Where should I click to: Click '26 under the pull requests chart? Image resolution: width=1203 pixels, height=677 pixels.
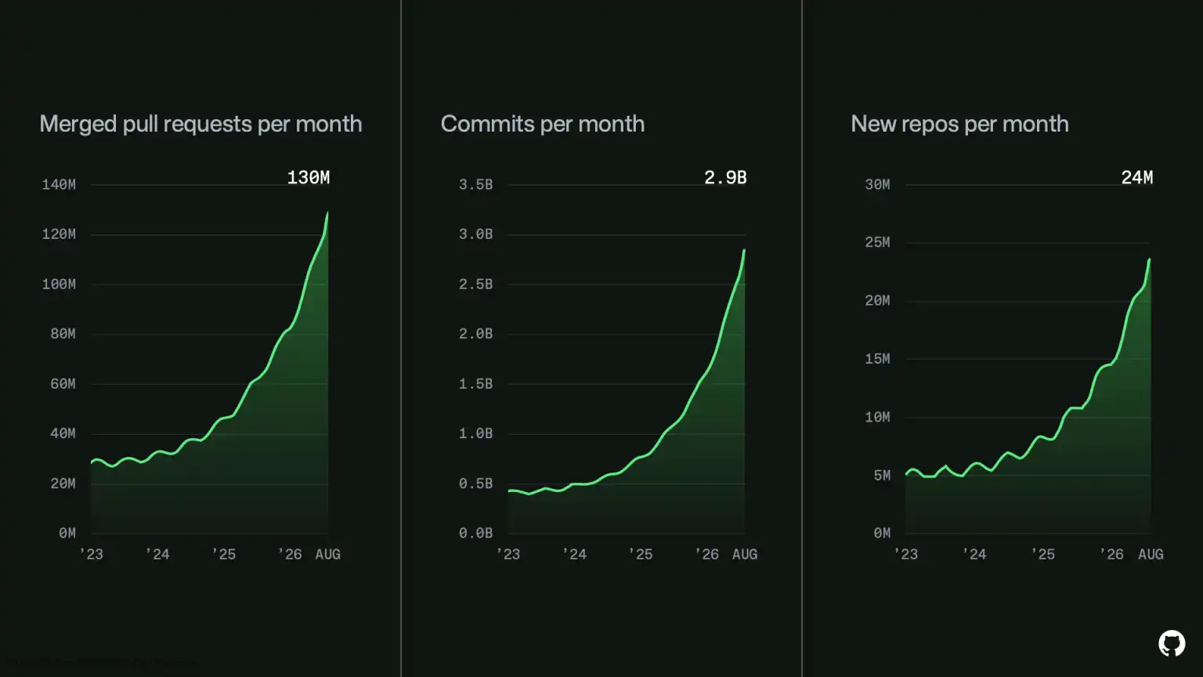(290, 554)
